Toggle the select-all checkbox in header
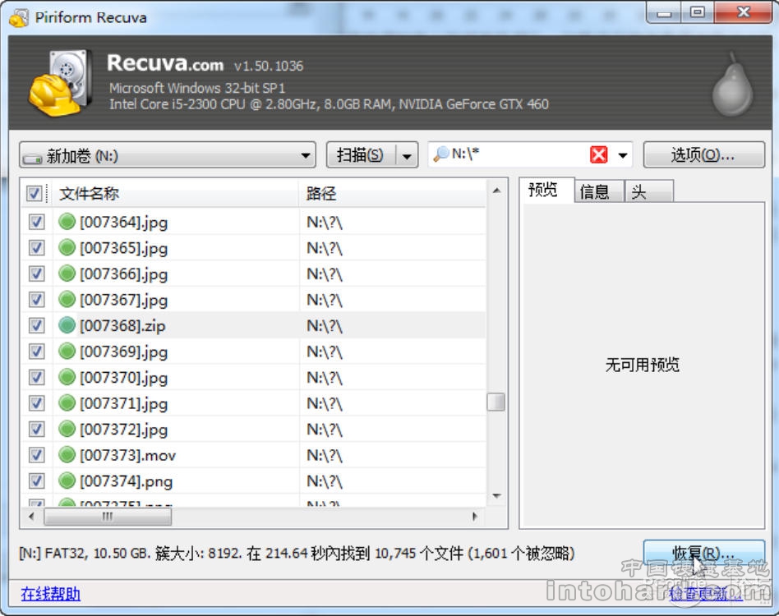Viewport: 779px width, 616px height. [x=35, y=194]
